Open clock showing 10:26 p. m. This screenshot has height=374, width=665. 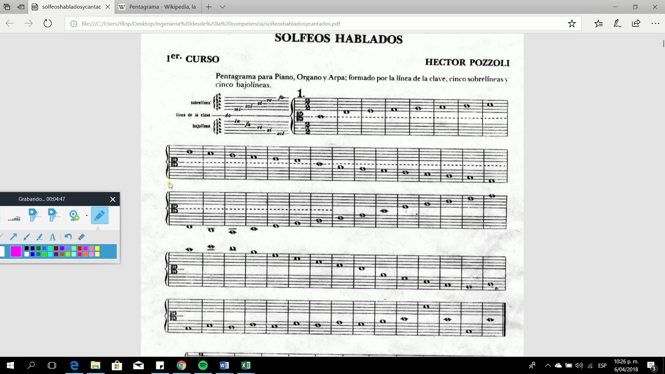(x=626, y=365)
